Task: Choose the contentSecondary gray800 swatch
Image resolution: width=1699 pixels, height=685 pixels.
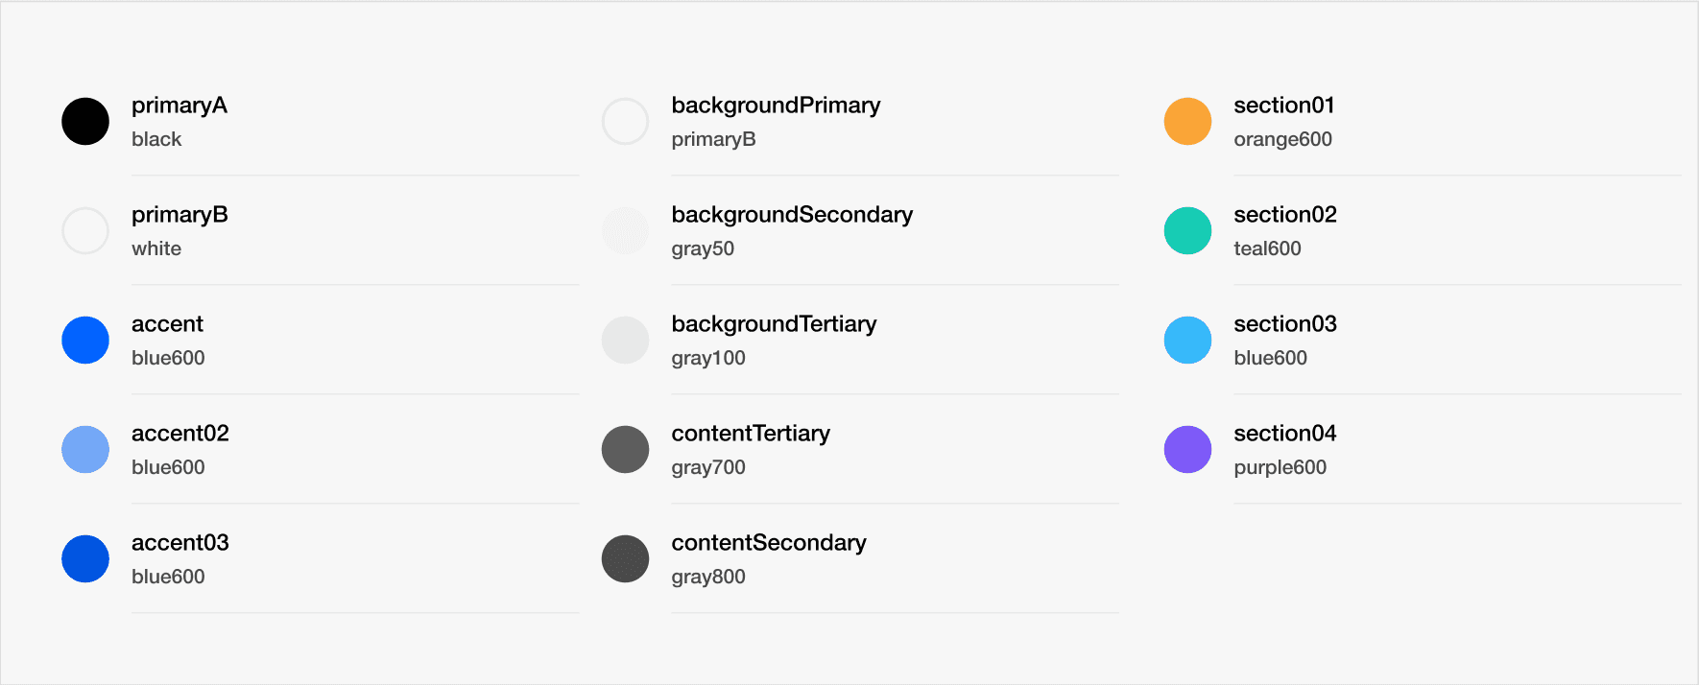Action: pos(626,559)
